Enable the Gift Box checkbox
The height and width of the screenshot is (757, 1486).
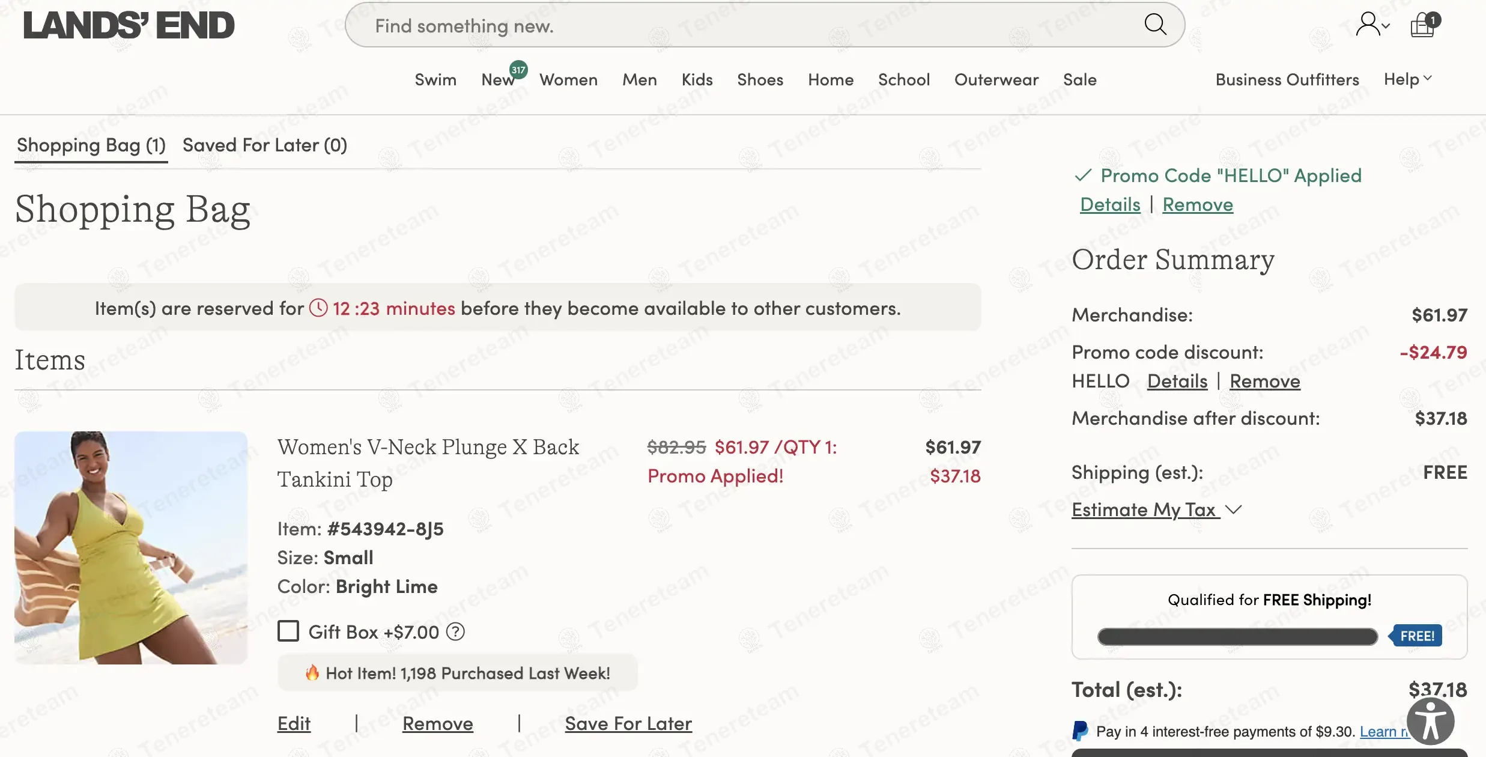click(x=288, y=631)
